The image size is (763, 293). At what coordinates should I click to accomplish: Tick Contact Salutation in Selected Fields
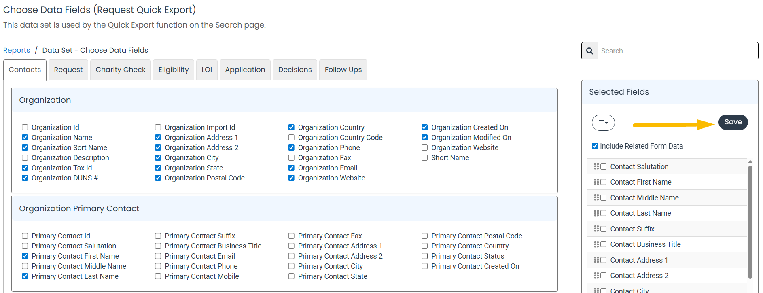click(x=604, y=167)
